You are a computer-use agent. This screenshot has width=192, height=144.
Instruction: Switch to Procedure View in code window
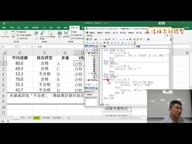(100, 105)
